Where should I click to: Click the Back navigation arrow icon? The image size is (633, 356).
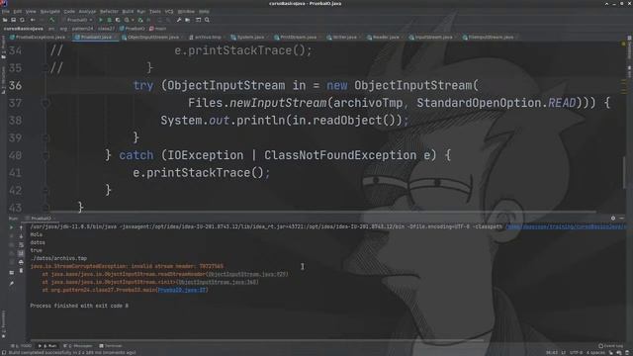33,20
